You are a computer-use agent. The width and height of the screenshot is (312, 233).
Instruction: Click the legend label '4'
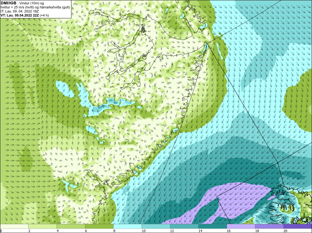coord(58,231)
